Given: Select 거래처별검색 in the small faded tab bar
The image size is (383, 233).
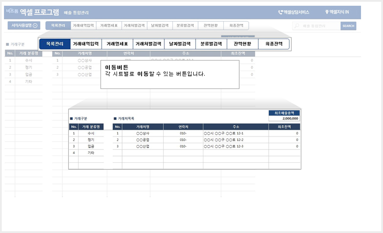Looking at the screenshot, I should [134, 26].
